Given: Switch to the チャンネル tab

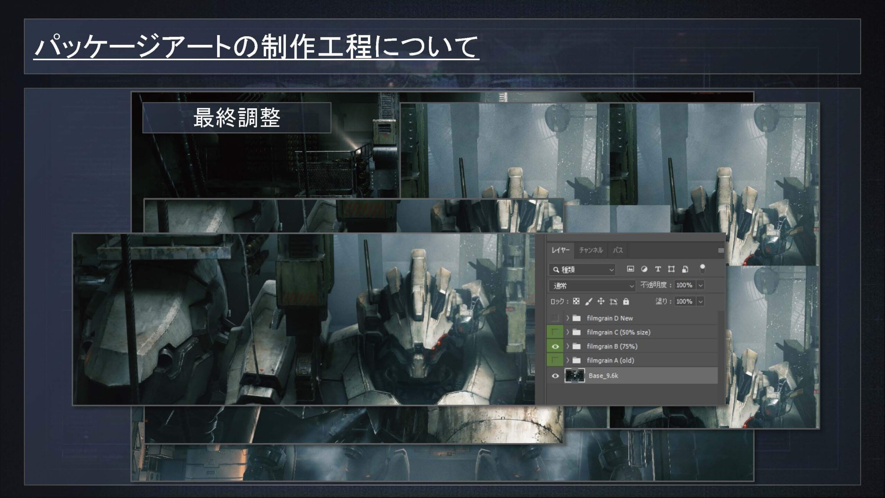Looking at the screenshot, I should point(591,250).
